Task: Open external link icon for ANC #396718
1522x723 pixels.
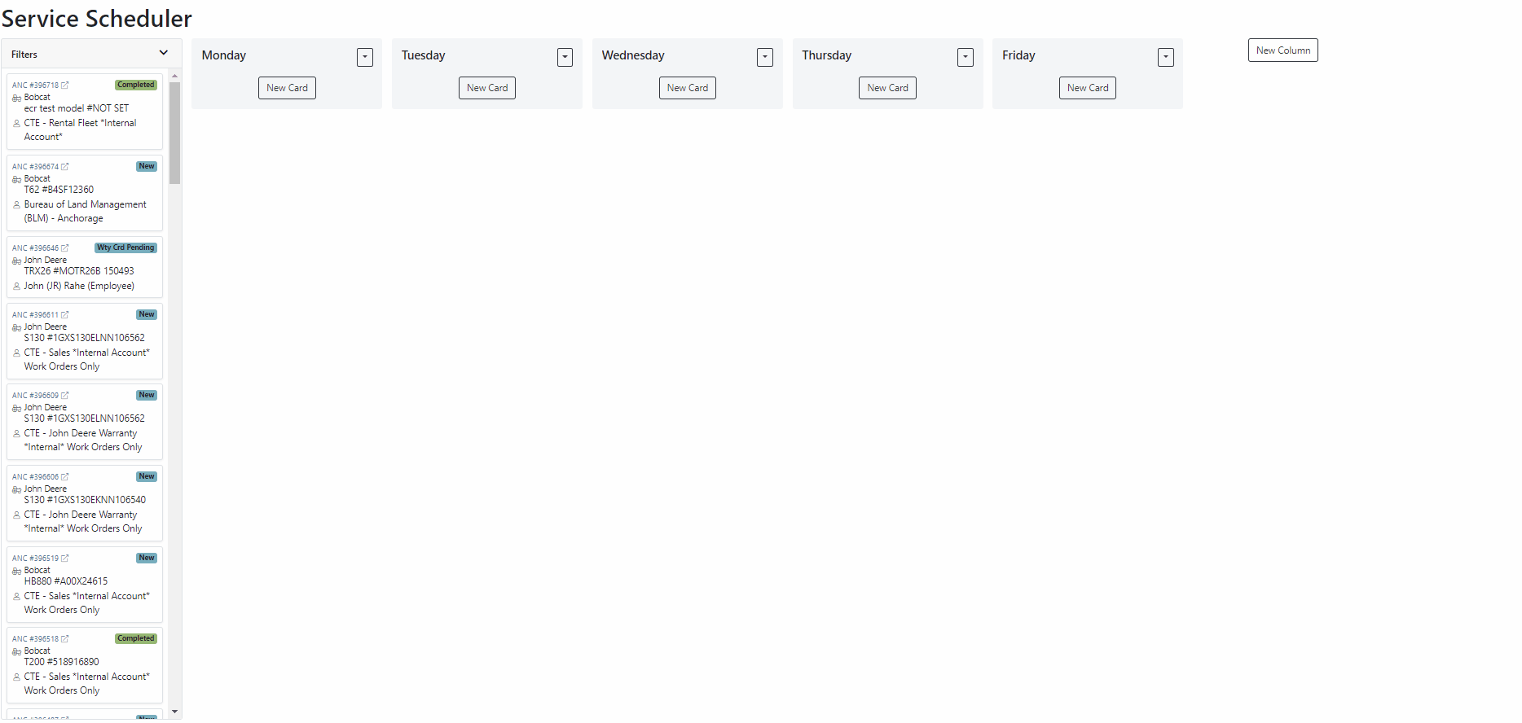Action: [65, 85]
